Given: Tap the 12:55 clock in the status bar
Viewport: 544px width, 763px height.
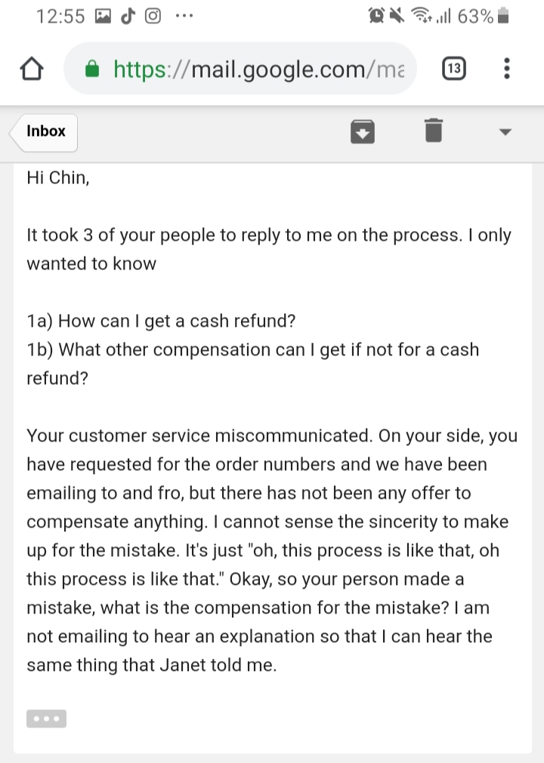Looking at the screenshot, I should 60,17.
